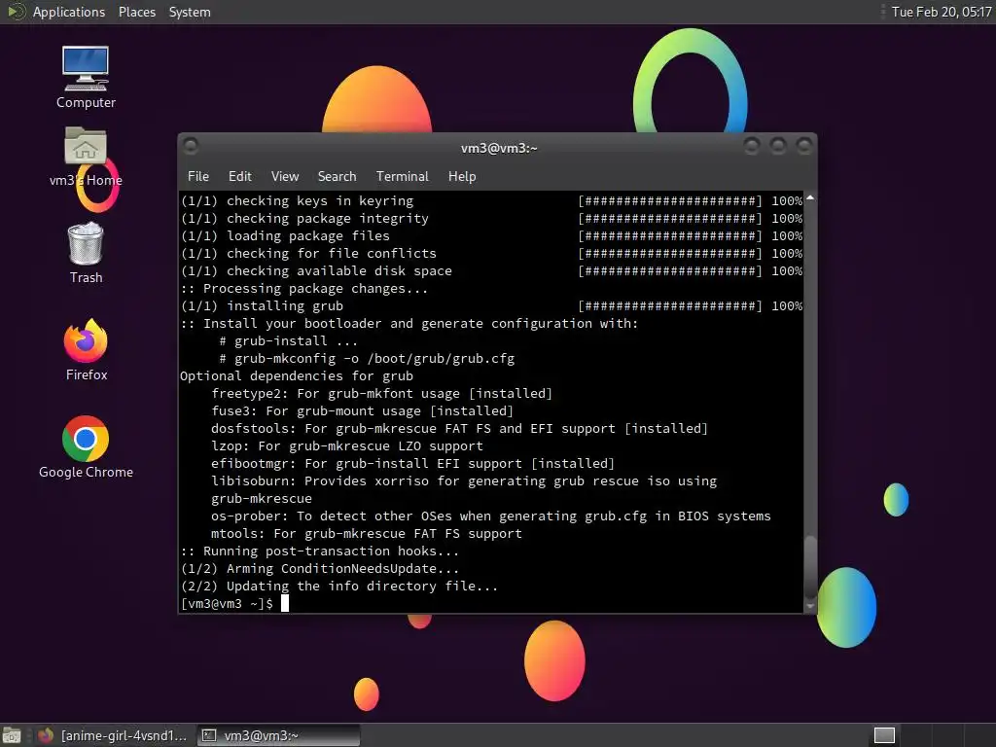The image size is (996, 747).
Task: Click '(1/2) Arming ConditionNeedsUpdate...' line
Action: (x=319, y=568)
